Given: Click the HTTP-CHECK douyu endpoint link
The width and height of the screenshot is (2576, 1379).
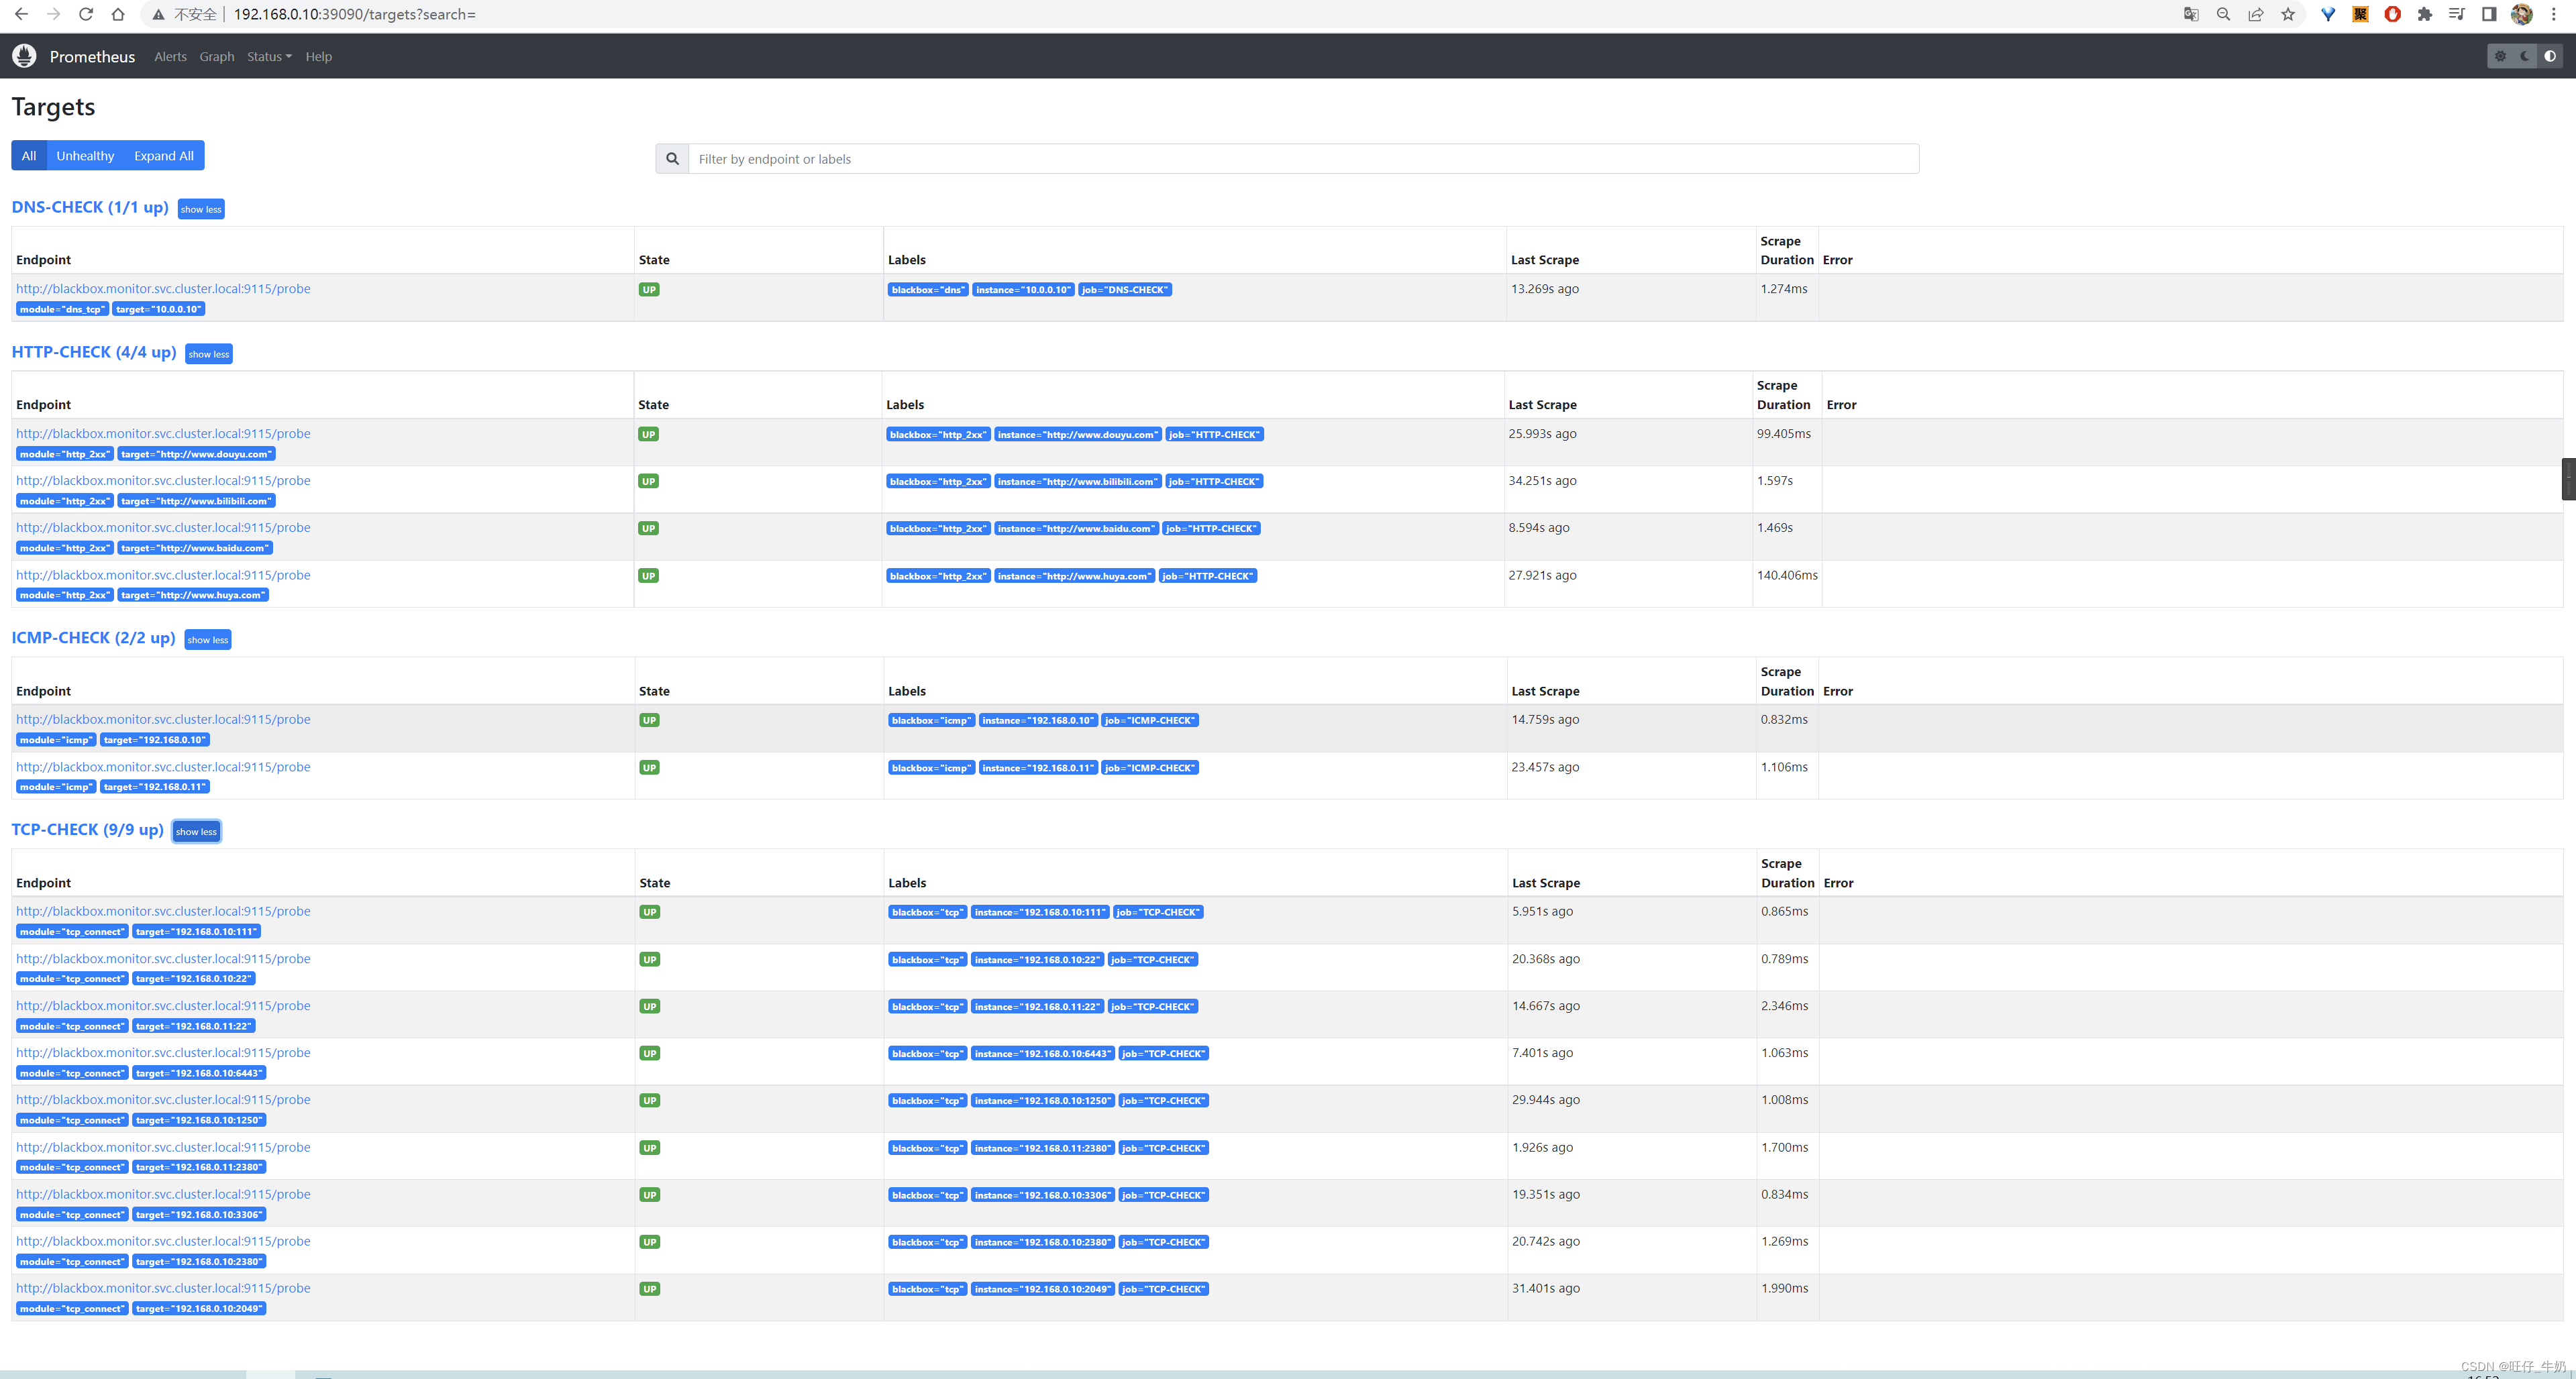Looking at the screenshot, I should 162,433.
